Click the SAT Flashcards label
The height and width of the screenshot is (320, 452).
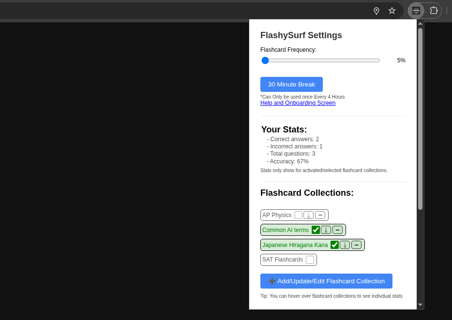pos(283,260)
